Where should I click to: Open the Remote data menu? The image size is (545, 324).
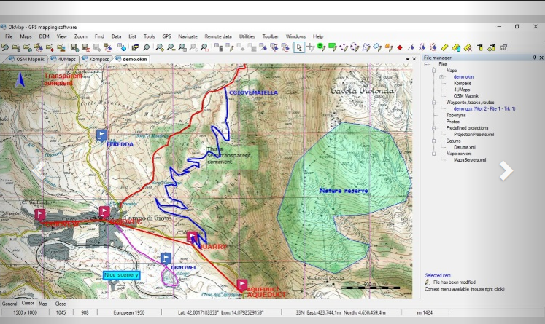pos(218,36)
